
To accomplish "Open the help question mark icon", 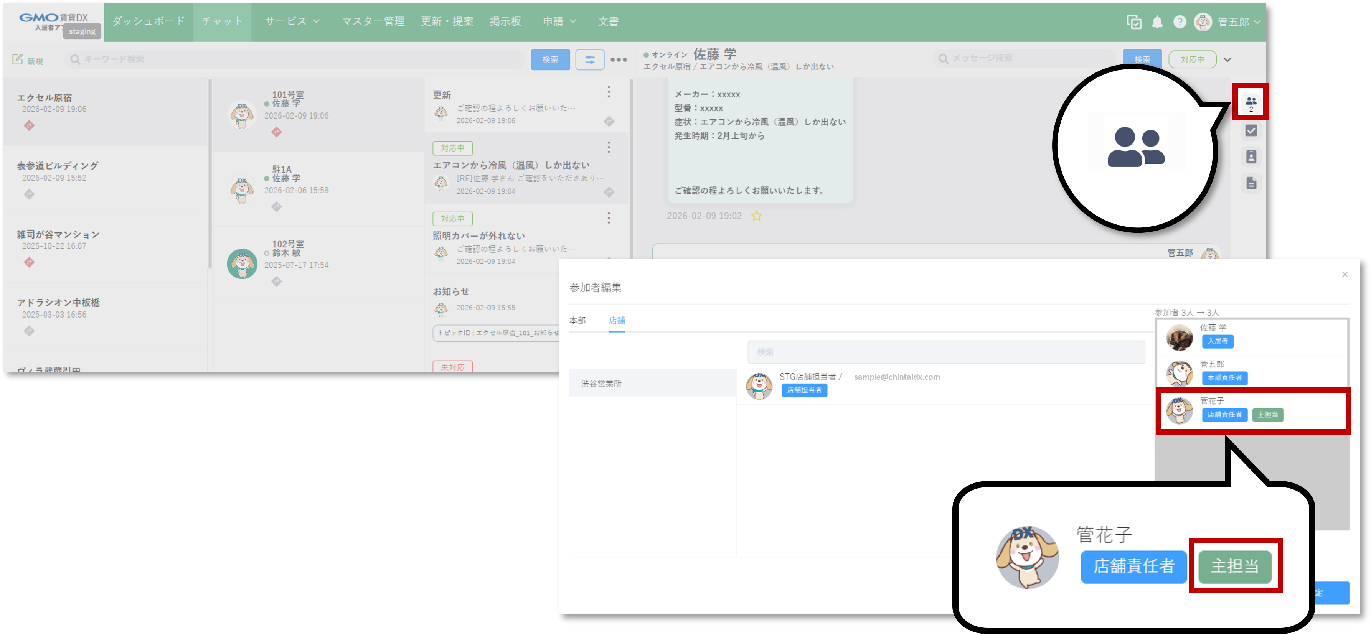I will point(1180,22).
